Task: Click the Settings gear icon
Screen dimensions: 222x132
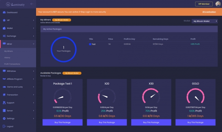Action: [4, 118]
